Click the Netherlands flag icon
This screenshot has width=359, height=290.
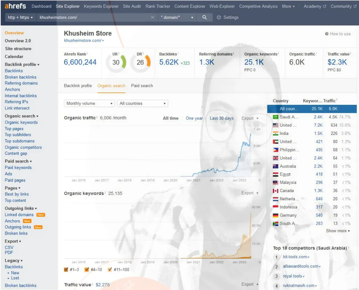(276, 199)
